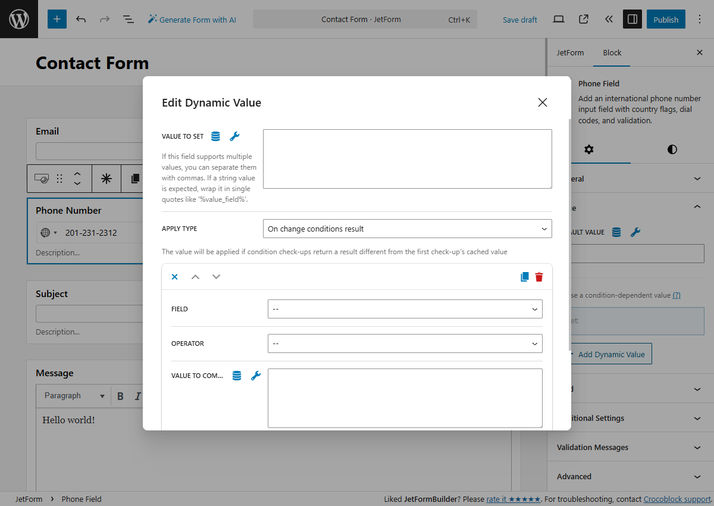The width and height of the screenshot is (714, 506).
Task: Collapse the Value panel chevron
Action: 698,207
